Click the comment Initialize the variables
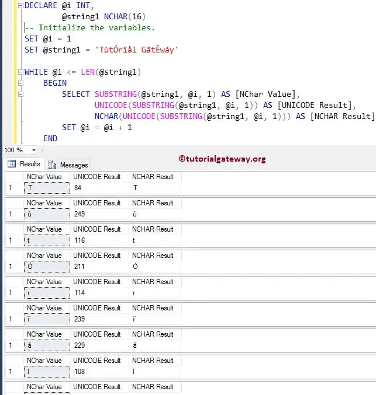The width and height of the screenshot is (376, 395). coord(89,27)
